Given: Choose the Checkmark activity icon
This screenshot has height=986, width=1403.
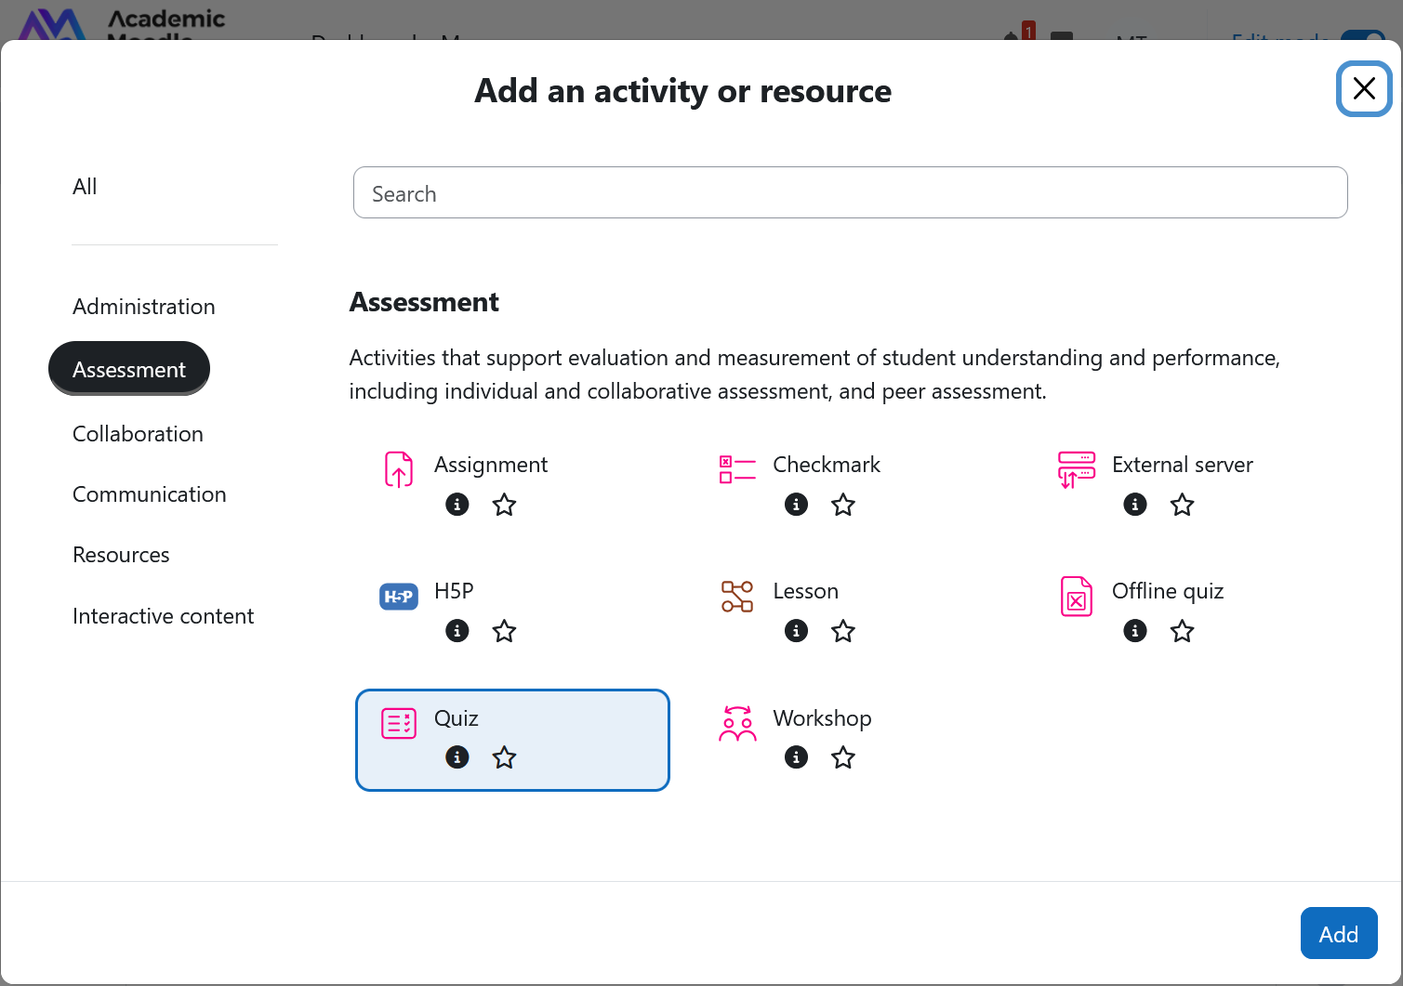Looking at the screenshot, I should point(737,469).
